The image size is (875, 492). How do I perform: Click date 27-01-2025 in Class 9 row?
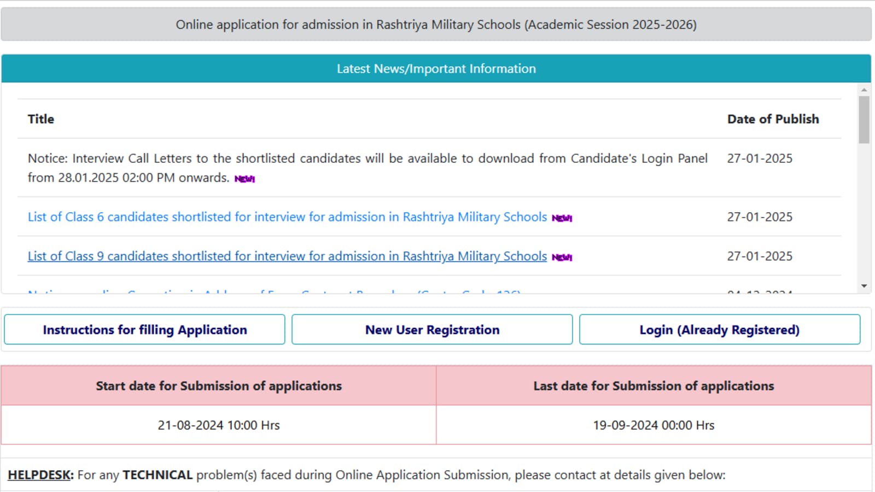(760, 256)
